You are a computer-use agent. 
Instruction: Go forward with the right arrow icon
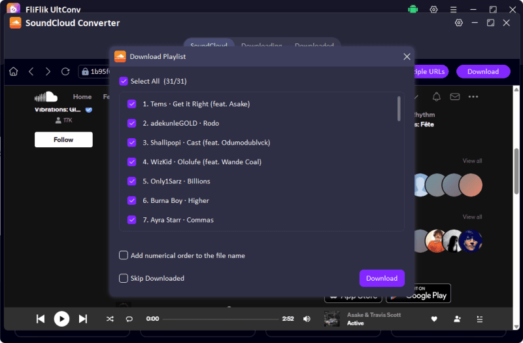pyautogui.click(x=48, y=71)
